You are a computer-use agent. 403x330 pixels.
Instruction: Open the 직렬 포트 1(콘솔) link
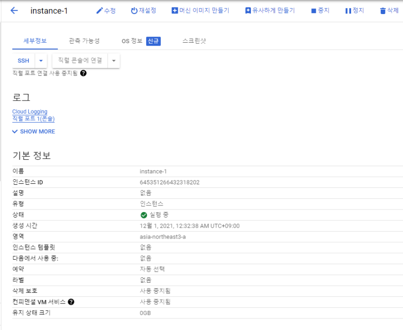[33, 119]
